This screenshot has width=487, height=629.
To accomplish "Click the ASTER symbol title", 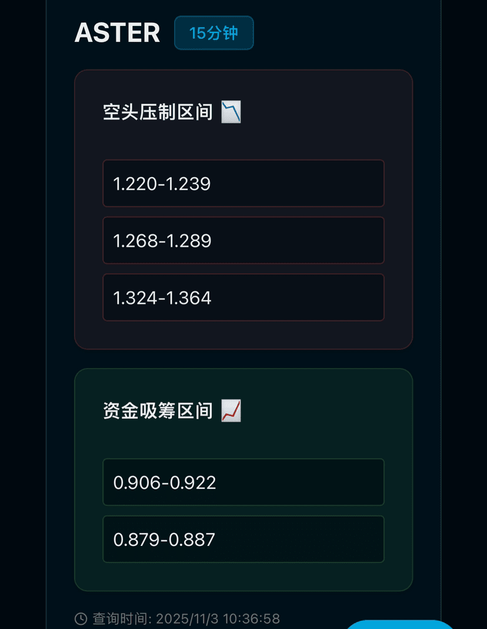I will pyautogui.click(x=118, y=33).
